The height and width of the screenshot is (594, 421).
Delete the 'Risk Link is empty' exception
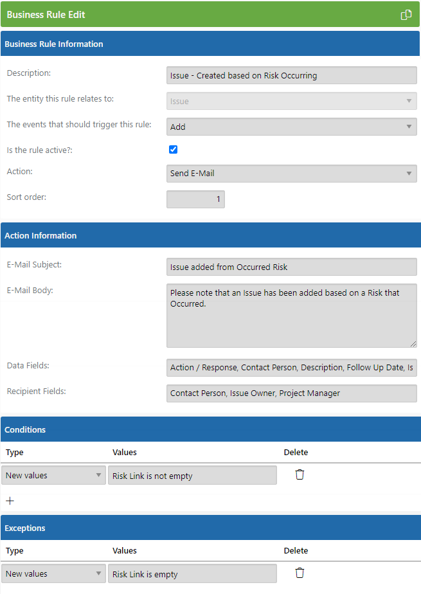point(300,573)
